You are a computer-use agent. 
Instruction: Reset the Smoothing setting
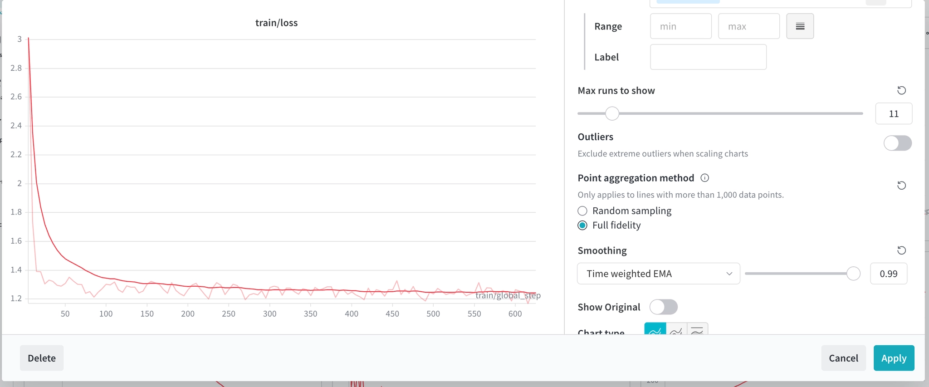click(x=901, y=250)
